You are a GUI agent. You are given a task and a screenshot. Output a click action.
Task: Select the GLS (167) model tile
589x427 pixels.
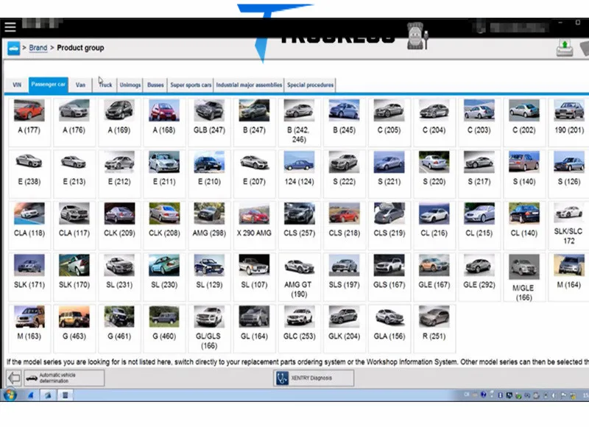(389, 276)
